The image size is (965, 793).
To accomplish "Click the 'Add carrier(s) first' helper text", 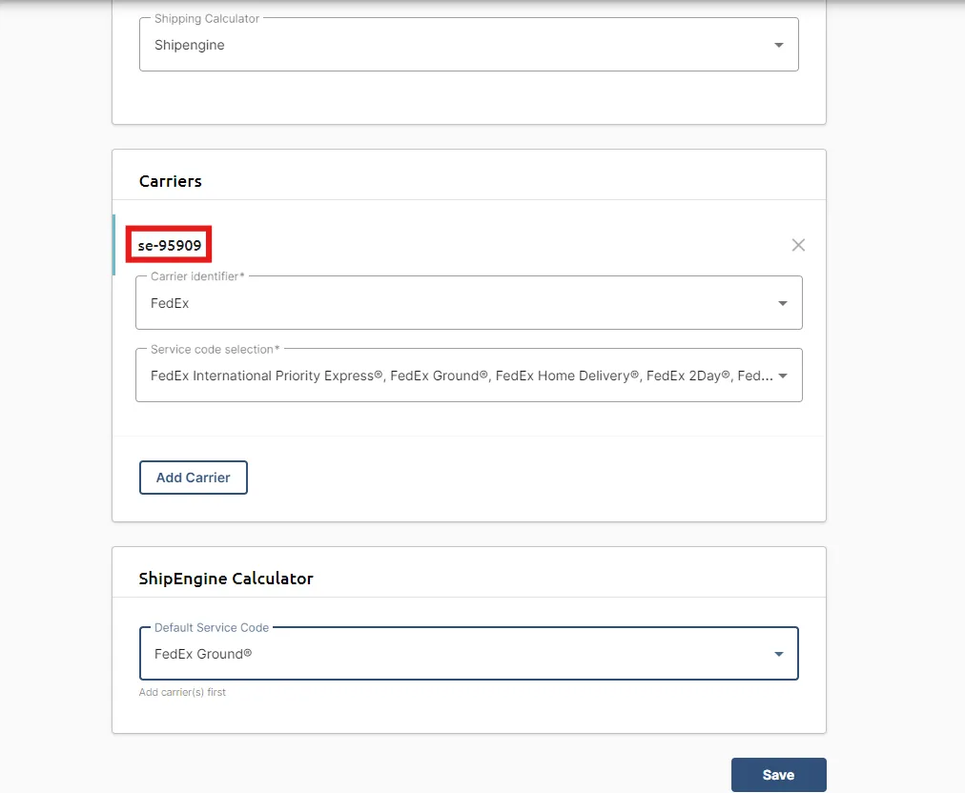I will click(182, 692).
